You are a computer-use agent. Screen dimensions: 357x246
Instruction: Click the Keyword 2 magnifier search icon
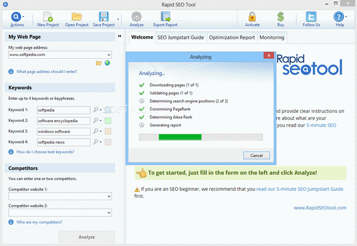[96, 120]
